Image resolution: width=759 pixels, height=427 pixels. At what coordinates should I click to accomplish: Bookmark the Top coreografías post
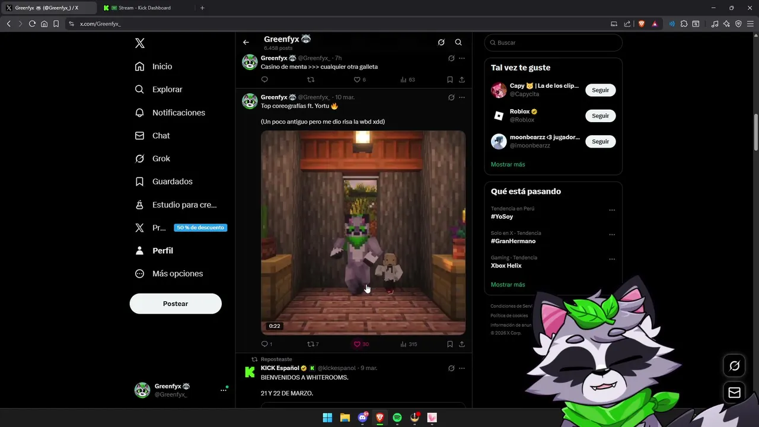[x=450, y=344]
